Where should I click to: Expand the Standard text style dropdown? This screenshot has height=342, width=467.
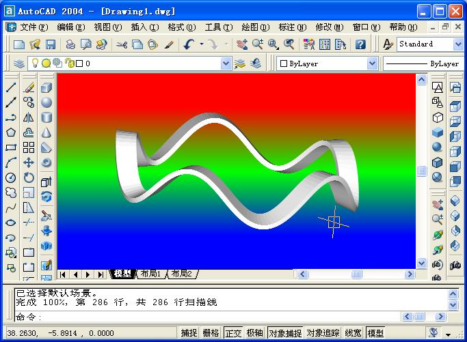coord(458,44)
